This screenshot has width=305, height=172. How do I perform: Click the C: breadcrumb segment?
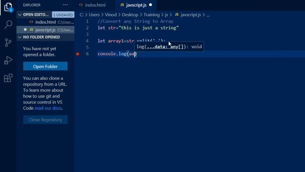[x=81, y=15]
